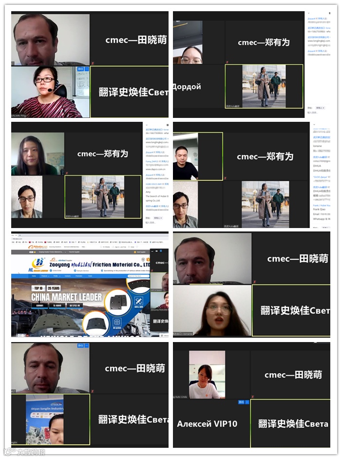The height and width of the screenshot is (459, 342).
Task: Click the 25 YEARS label on the banner
Action: click(x=54, y=288)
